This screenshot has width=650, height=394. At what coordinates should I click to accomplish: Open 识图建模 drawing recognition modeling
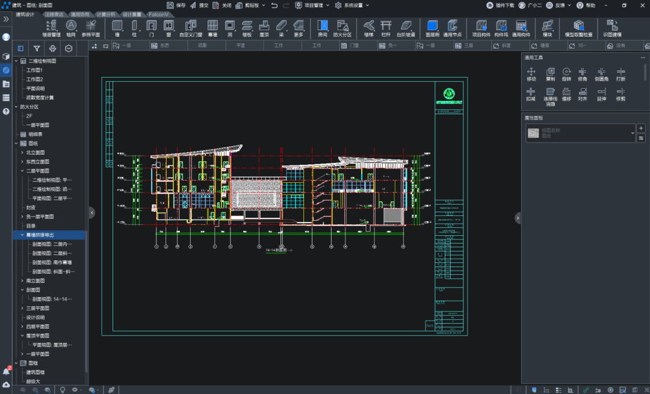(612, 28)
